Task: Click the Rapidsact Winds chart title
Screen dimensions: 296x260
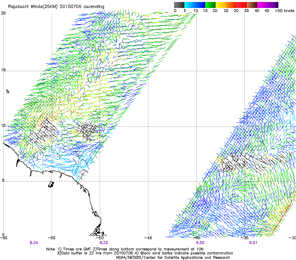Action: click(x=56, y=7)
